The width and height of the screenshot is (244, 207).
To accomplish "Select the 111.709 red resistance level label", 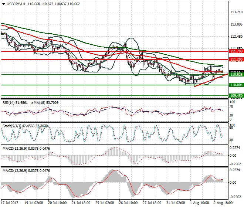I will (236, 51).
